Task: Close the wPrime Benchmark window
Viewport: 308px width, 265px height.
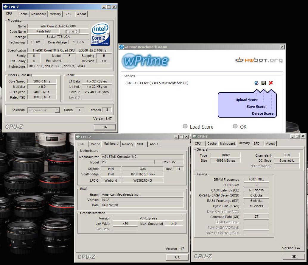Action: point(282,47)
